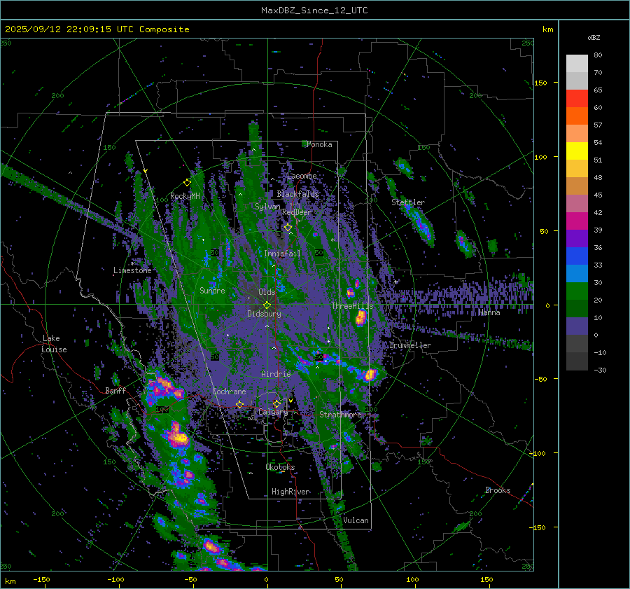Click the yellow diamond marker below RedDeer
Screen dimensions: 630x589
click(288, 228)
